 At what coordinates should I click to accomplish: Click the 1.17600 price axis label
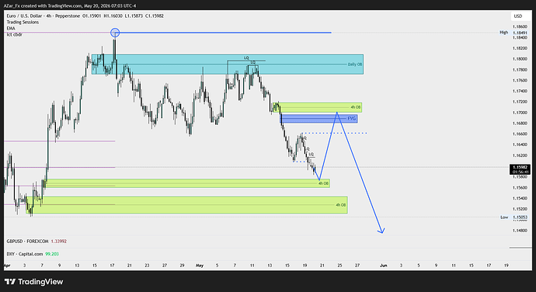(x=520, y=80)
